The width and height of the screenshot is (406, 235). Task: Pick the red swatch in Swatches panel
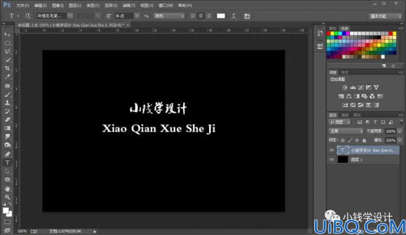click(329, 33)
